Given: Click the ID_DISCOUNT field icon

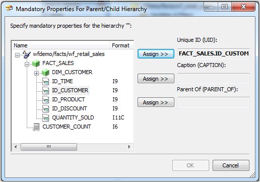Looking at the screenshot, I should point(46,109).
